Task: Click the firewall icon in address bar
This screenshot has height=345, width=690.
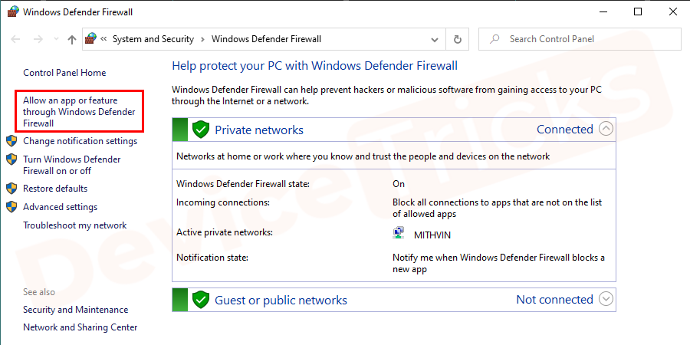Action: coord(90,39)
